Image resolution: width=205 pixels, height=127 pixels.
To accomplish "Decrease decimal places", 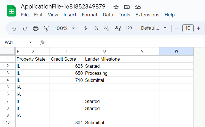I will point(107,28).
